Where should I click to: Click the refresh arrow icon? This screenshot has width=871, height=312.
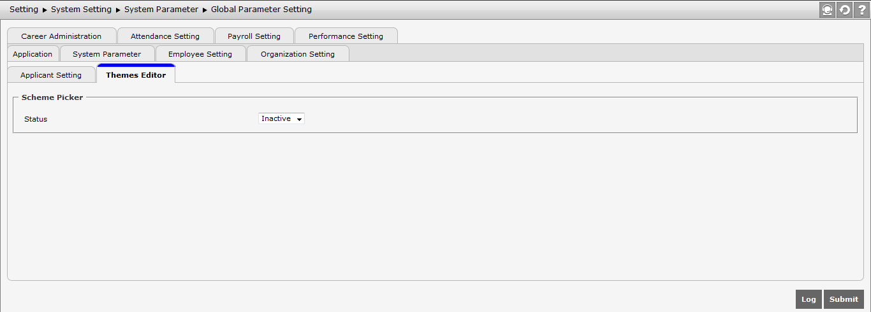[844, 10]
